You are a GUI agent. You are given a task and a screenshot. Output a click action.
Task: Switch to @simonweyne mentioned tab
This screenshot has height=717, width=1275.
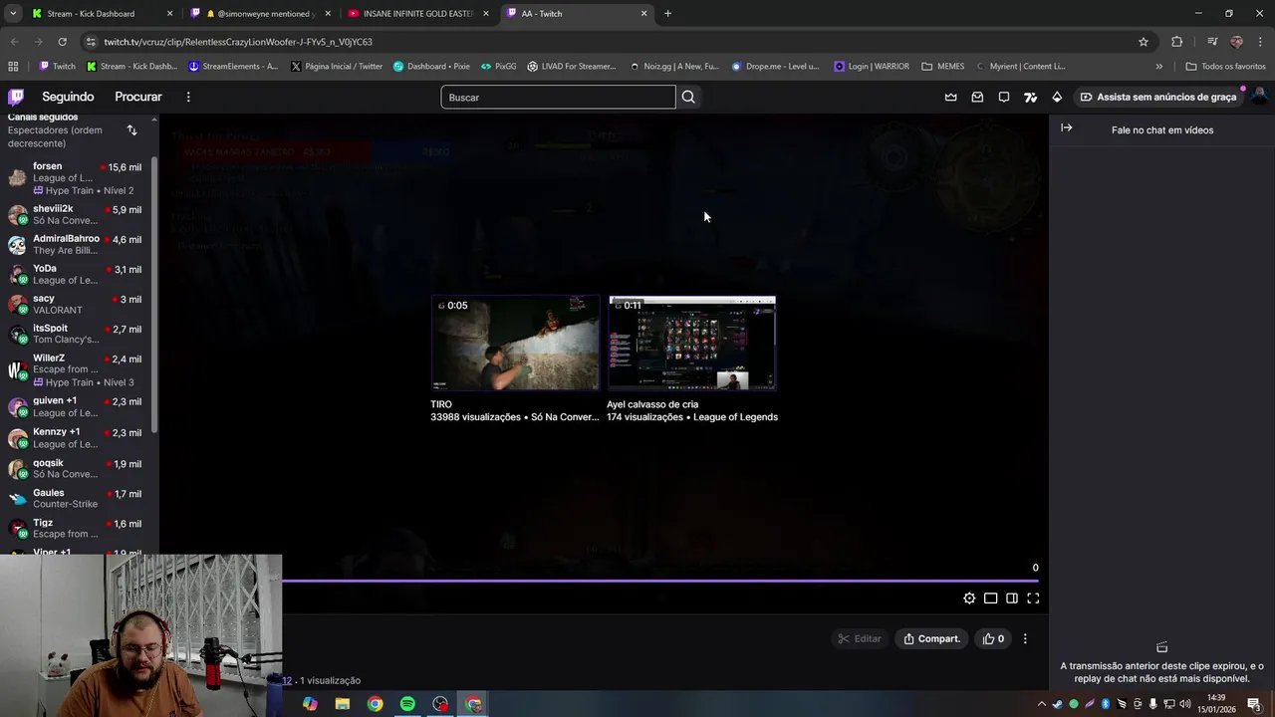point(261,14)
